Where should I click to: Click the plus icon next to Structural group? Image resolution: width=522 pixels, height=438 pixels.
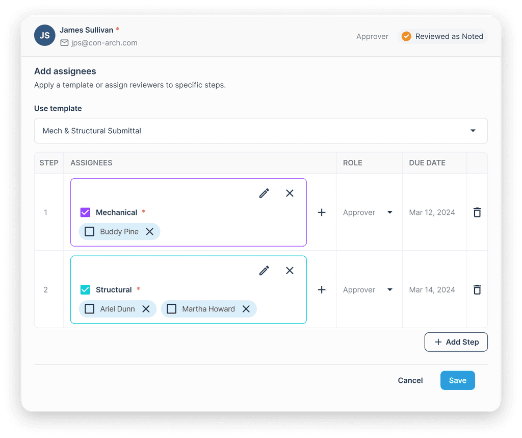point(322,289)
